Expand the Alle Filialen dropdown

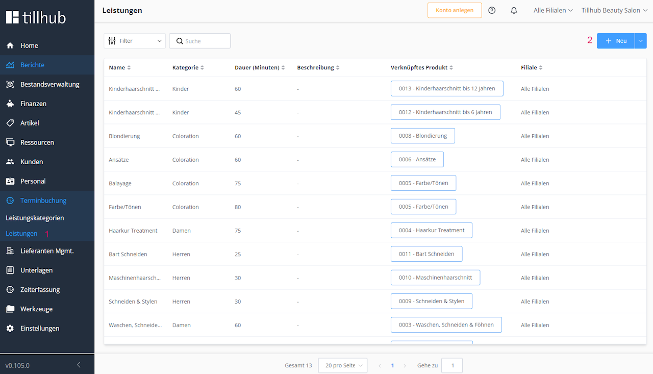pos(553,10)
